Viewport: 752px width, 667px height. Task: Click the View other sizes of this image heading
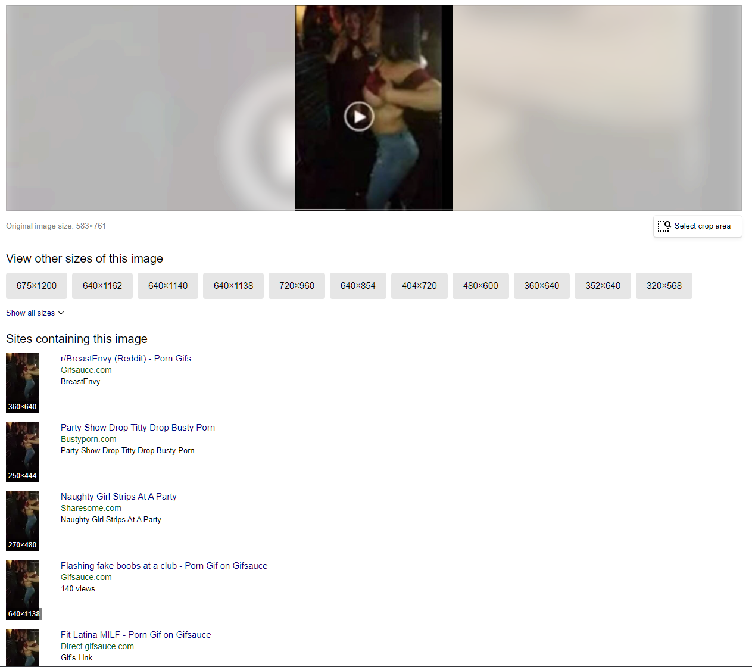pos(85,258)
